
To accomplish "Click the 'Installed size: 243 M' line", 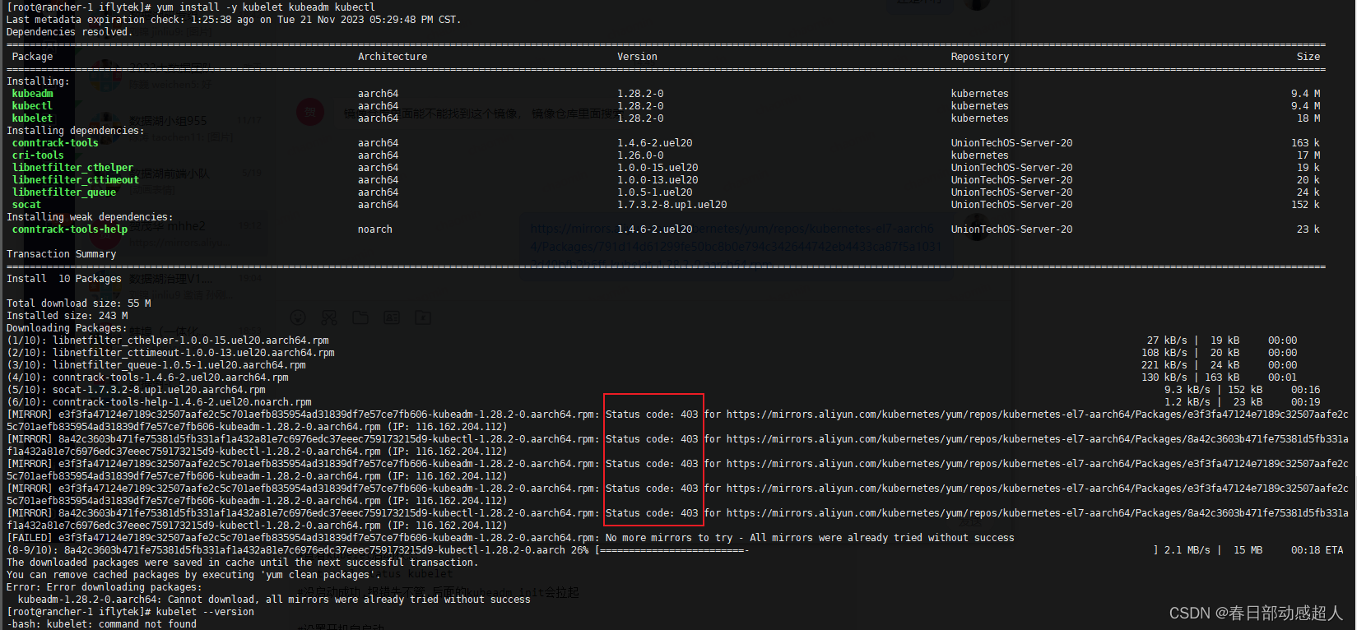I will click(x=67, y=315).
